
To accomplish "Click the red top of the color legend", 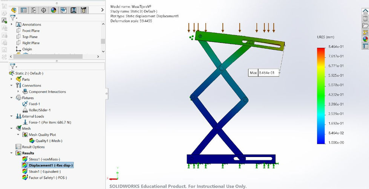I will pos(321,50).
